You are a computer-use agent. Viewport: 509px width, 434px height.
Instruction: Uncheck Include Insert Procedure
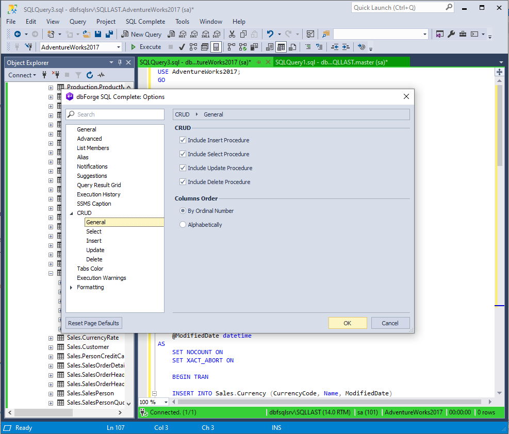tap(183, 140)
